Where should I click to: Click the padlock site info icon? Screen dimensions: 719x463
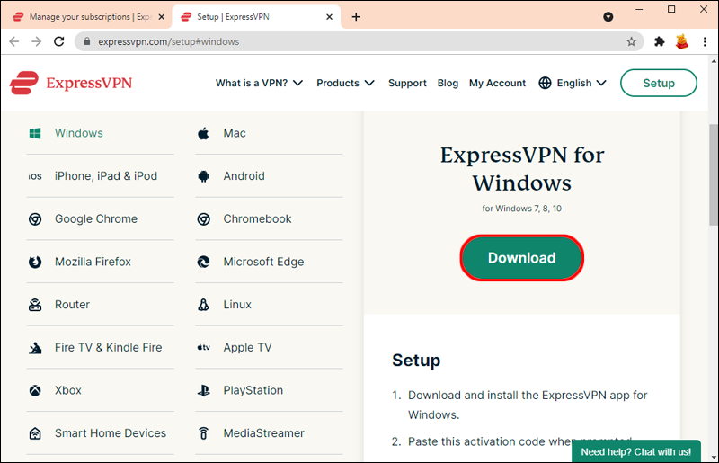coord(87,41)
